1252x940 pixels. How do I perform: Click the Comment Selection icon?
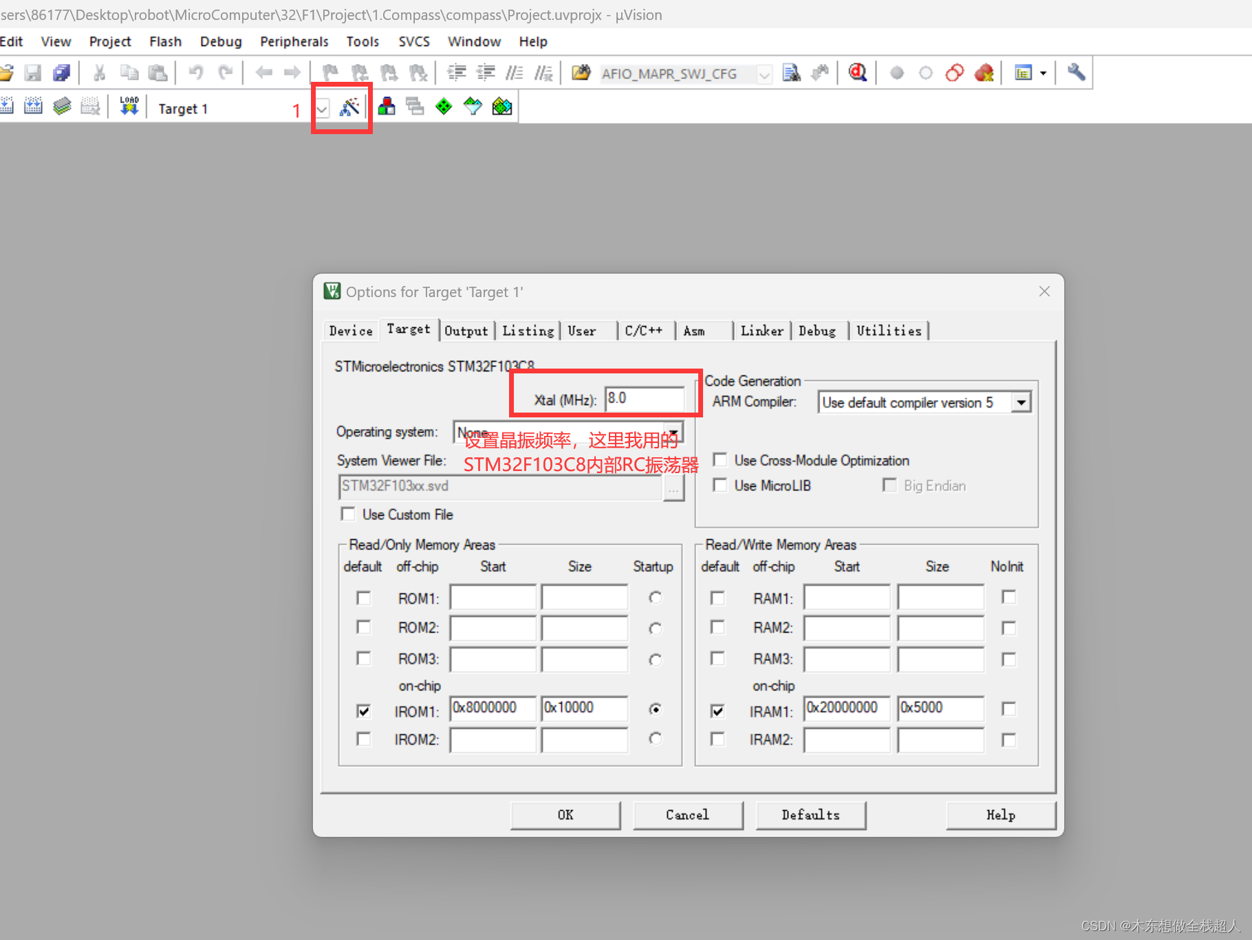515,73
